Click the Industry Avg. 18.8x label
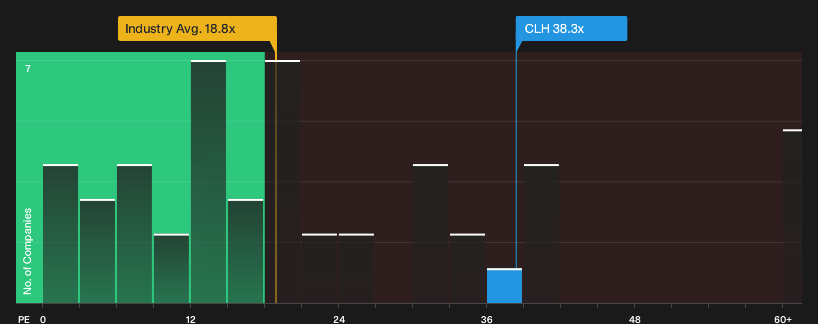Screen dimensions: 818x324 point(197,28)
